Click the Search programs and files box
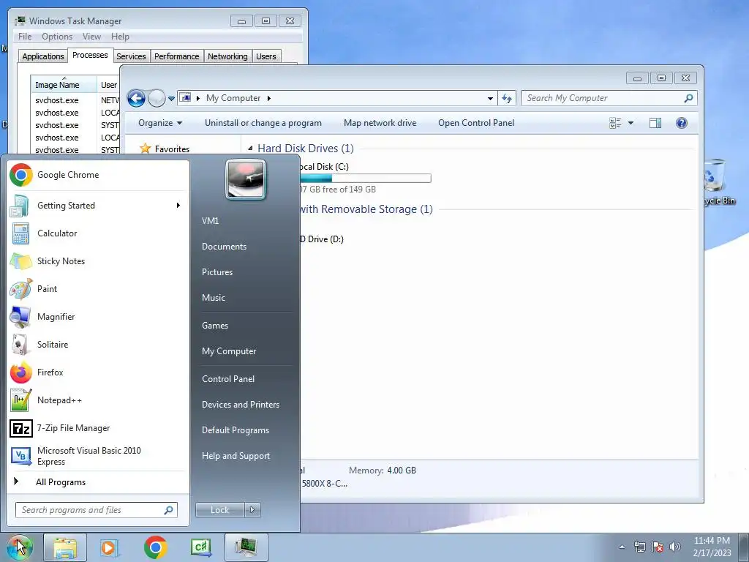 coord(97,510)
